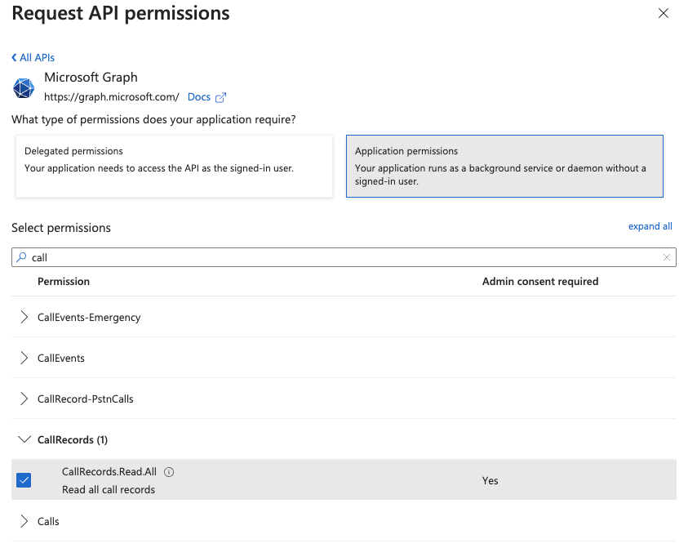The image size is (688, 548).
Task: Click the expand all link
Action: (x=650, y=226)
